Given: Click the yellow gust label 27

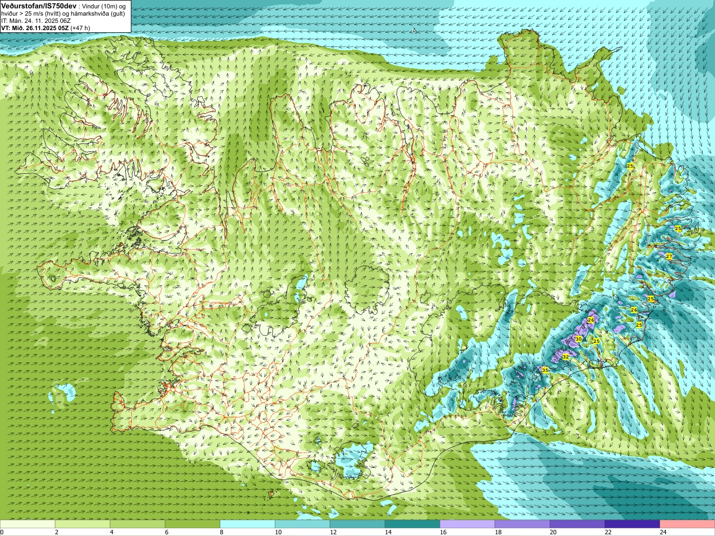Looking at the screenshot, I should click(669, 256).
